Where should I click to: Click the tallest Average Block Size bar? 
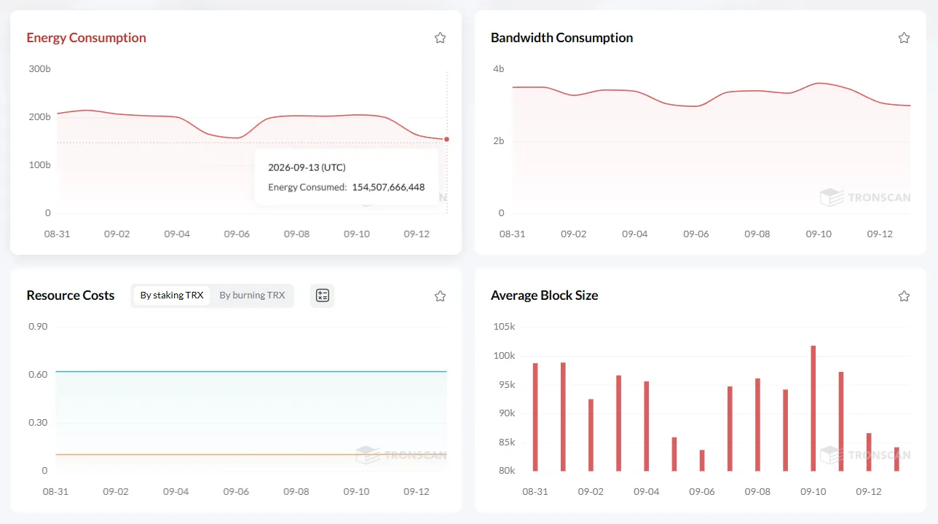click(813, 408)
